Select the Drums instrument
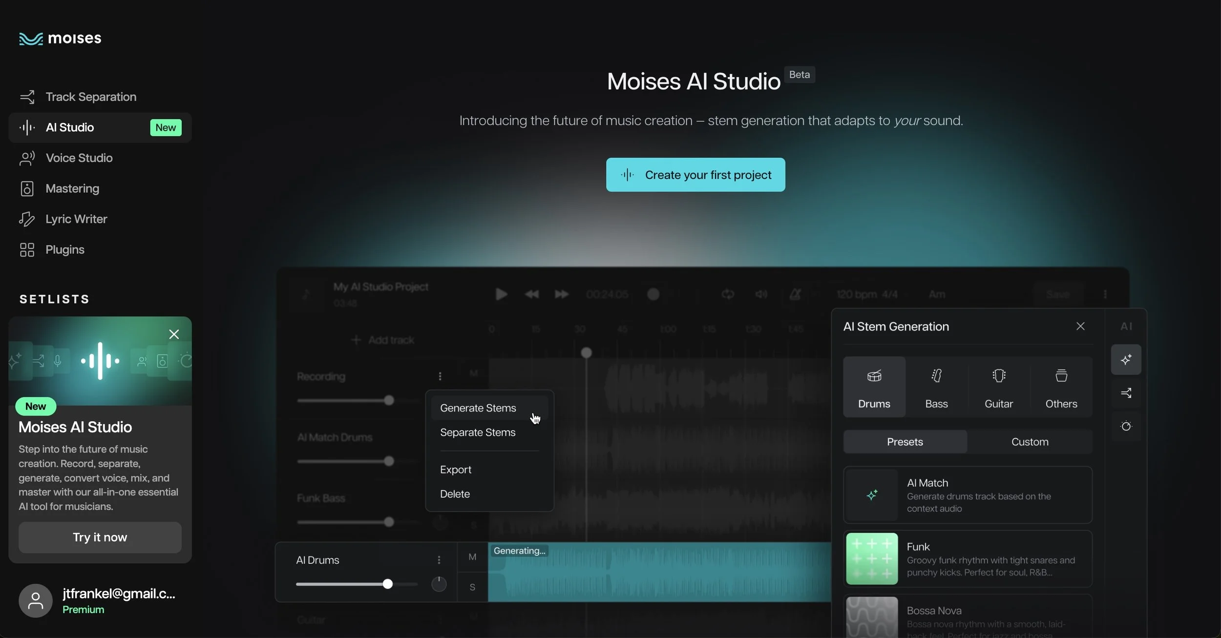The height and width of the screenshot is (638, 1221). tap(874, 387)
